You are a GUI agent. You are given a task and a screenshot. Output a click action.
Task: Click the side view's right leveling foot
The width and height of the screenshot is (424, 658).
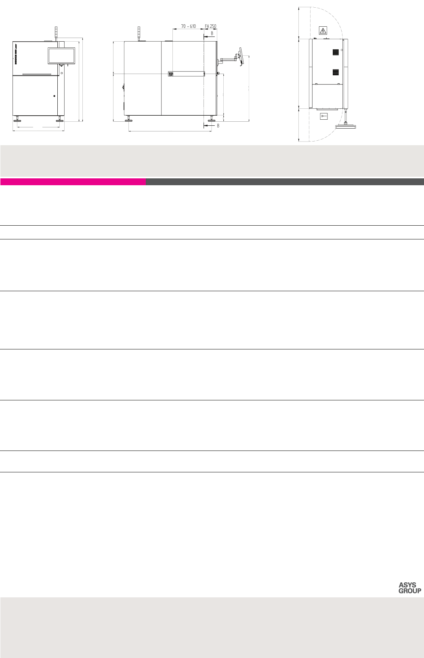[211, 120]
